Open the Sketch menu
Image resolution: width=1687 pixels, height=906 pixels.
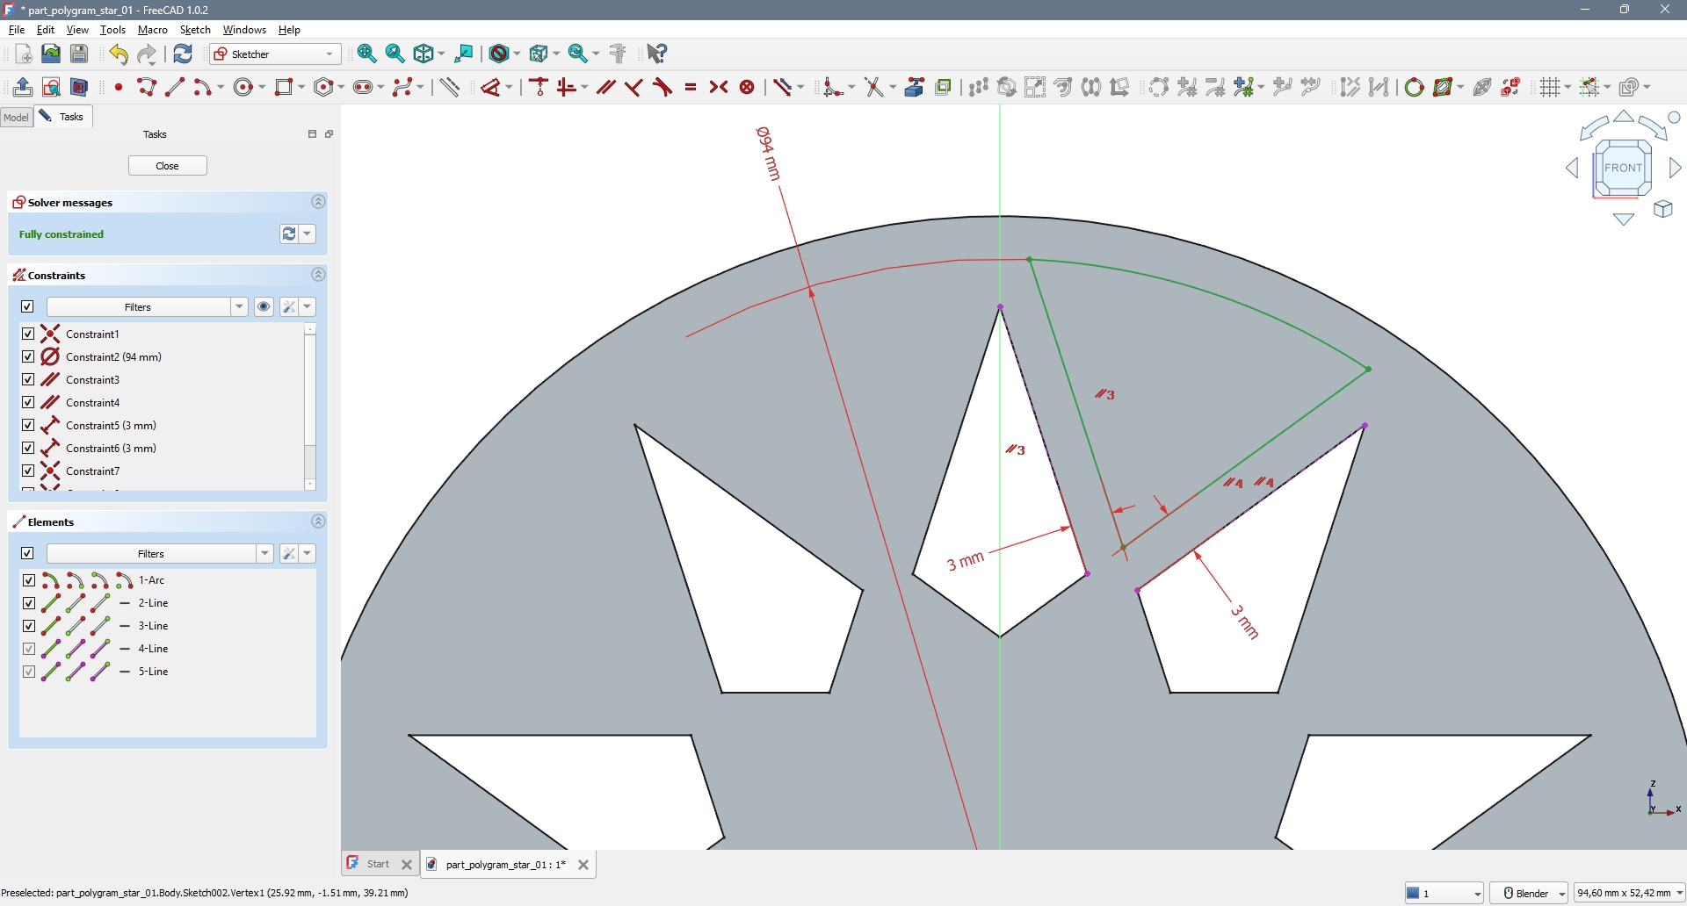coord(195,30)
